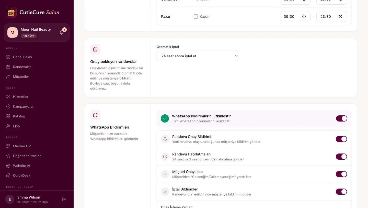This screenshot has height=208, width=368.
Task: Click the Website AI globe icon
Action: (8, 166)
